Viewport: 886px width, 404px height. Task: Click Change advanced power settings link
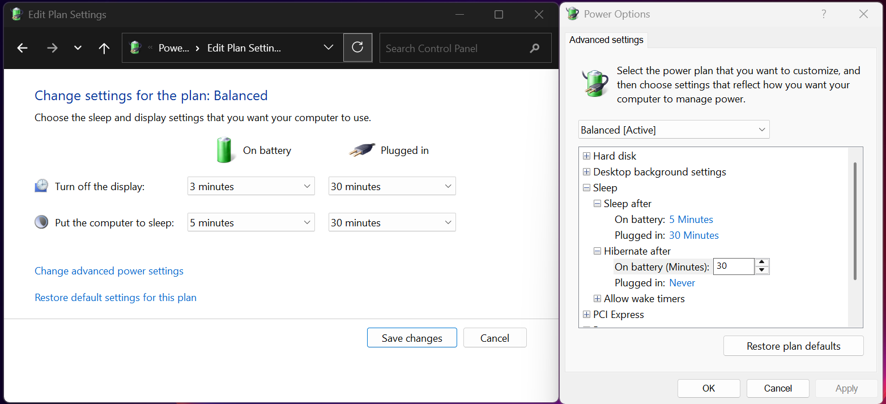(x=109, y=271)
